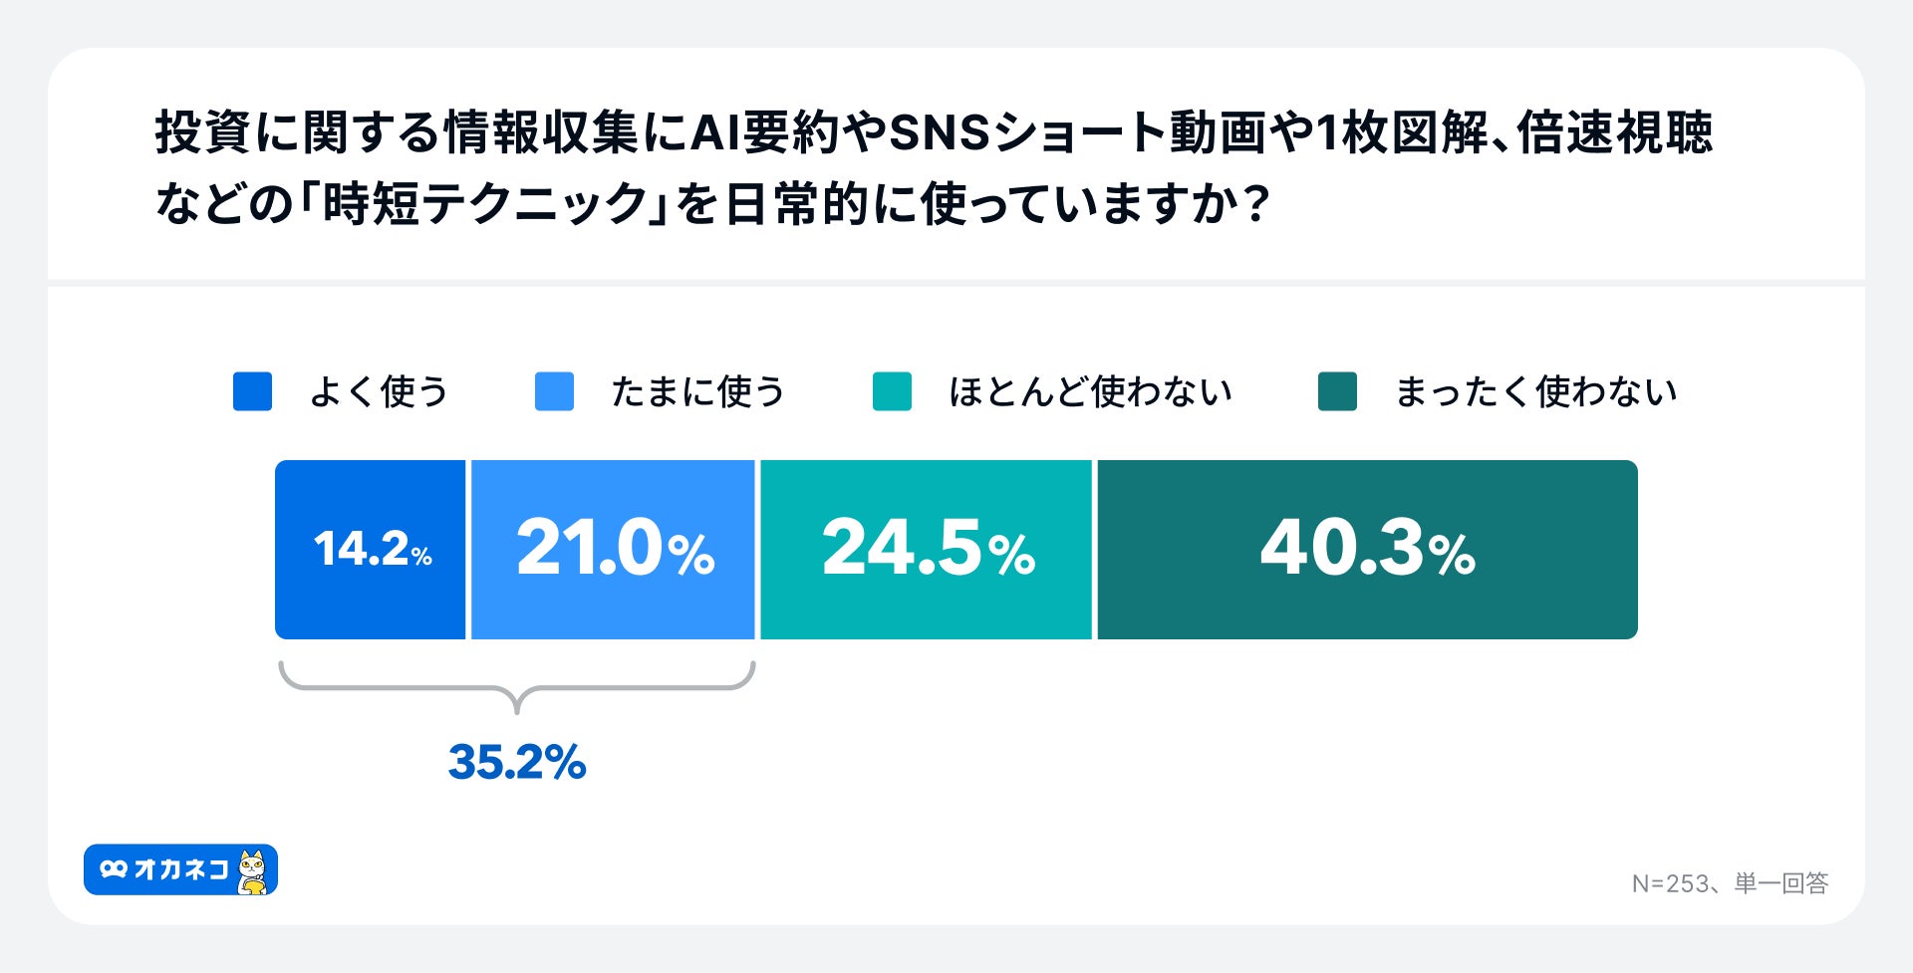Click the 35.2% combined total label
The image size is (1913, 973).
click(x=517, y=762)
